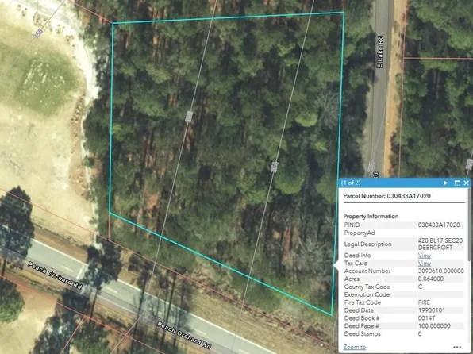
Task: Open the popup more options ellipsis
Action: point(457,347)
